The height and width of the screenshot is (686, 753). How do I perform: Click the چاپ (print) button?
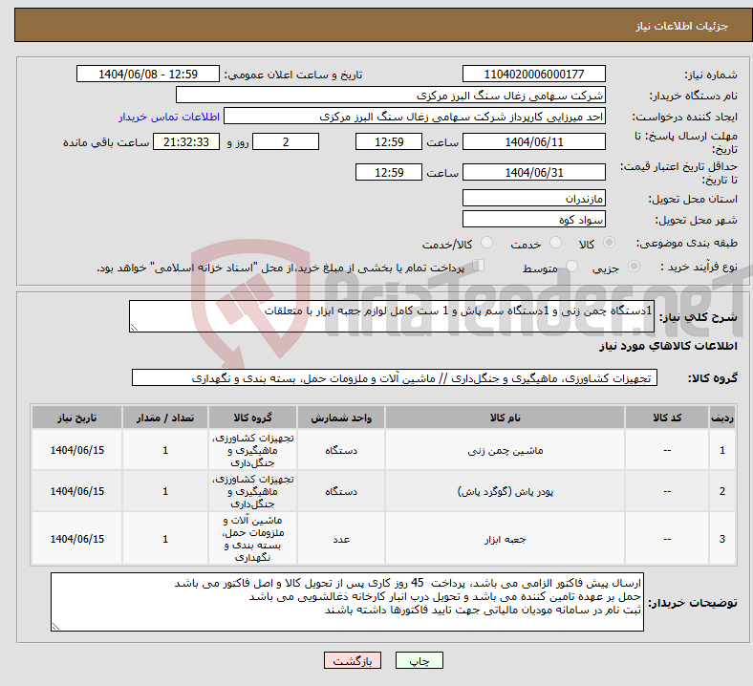(x=419, y=660)
